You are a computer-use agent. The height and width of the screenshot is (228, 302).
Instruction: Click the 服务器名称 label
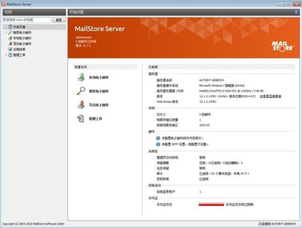164,80
